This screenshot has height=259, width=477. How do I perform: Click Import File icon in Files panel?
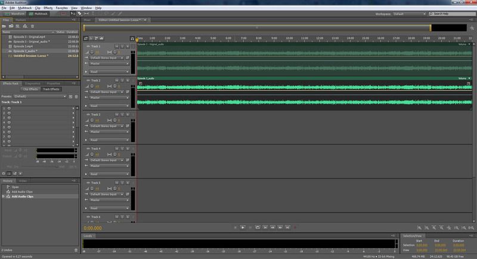click(x=11, y=26)
